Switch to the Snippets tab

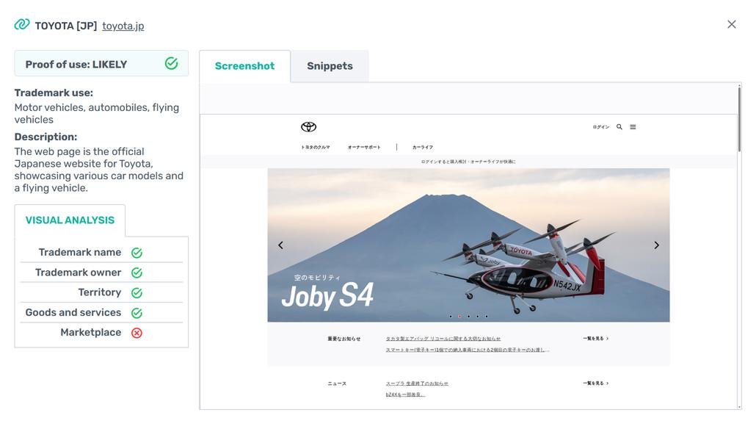(330, 66)
